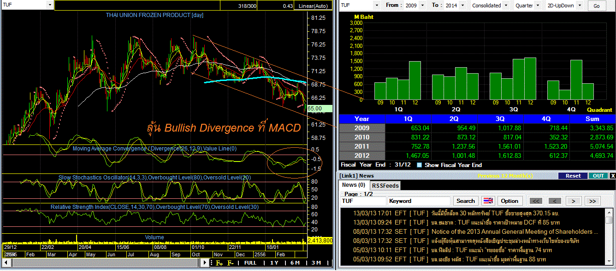Open the 05/03/13 10:11 EFT news item
This screenshot has height=271, width=616.
(x=472, y=250)
